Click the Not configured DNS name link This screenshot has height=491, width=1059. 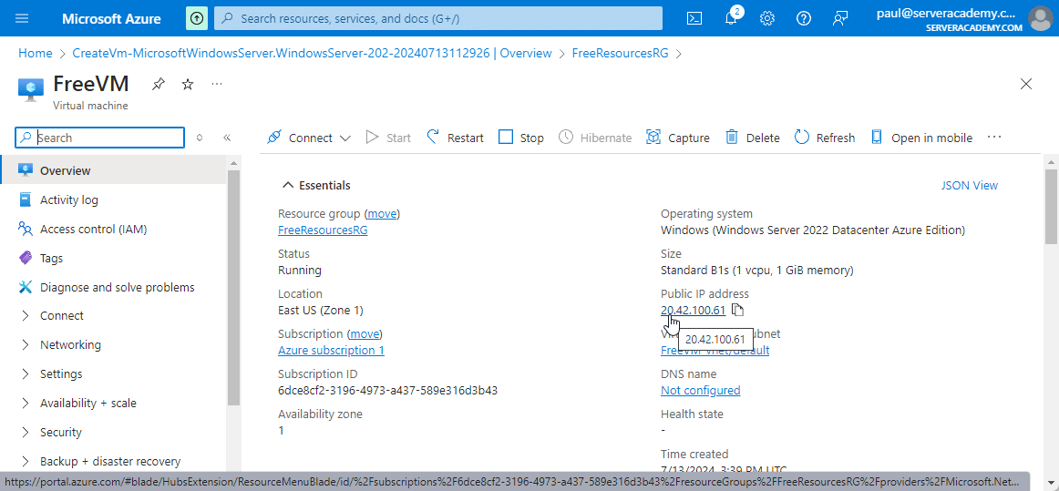[x=700, y=391]
